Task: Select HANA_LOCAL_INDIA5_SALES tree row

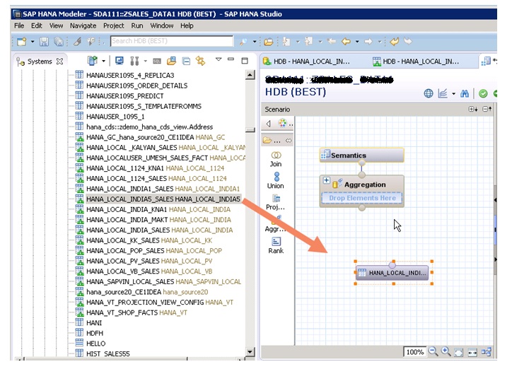Action: tap(158, 199)
